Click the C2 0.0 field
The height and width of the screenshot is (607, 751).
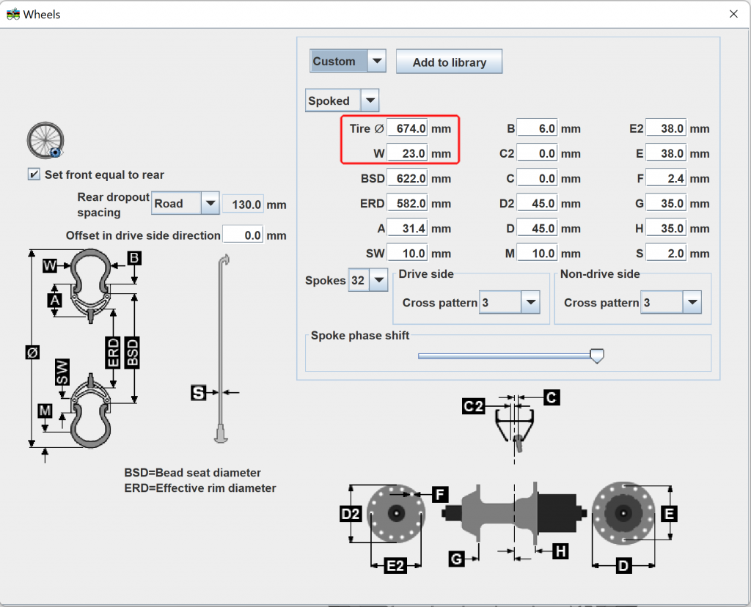(537, 153)
